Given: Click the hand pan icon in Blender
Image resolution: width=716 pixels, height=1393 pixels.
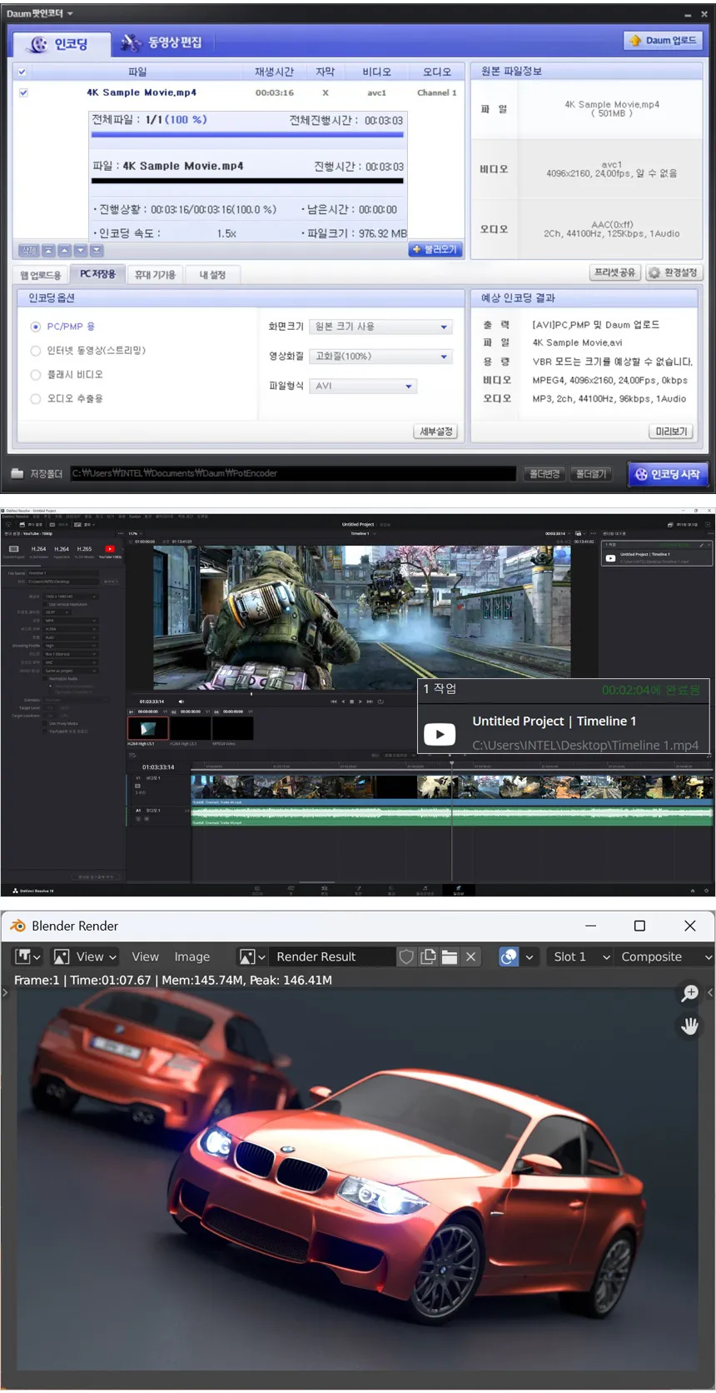Looking at the screenshot, I should (690, 1026).
